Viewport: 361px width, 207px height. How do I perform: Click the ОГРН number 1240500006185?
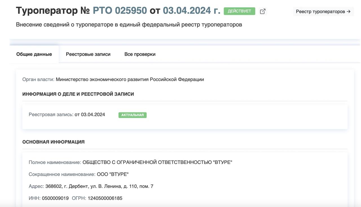105,198
